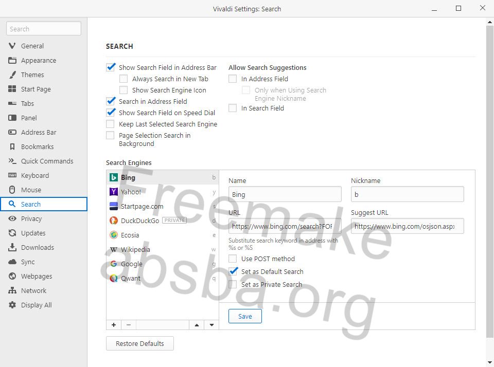Enable Page Selection Search in Background

click(110, 135)
